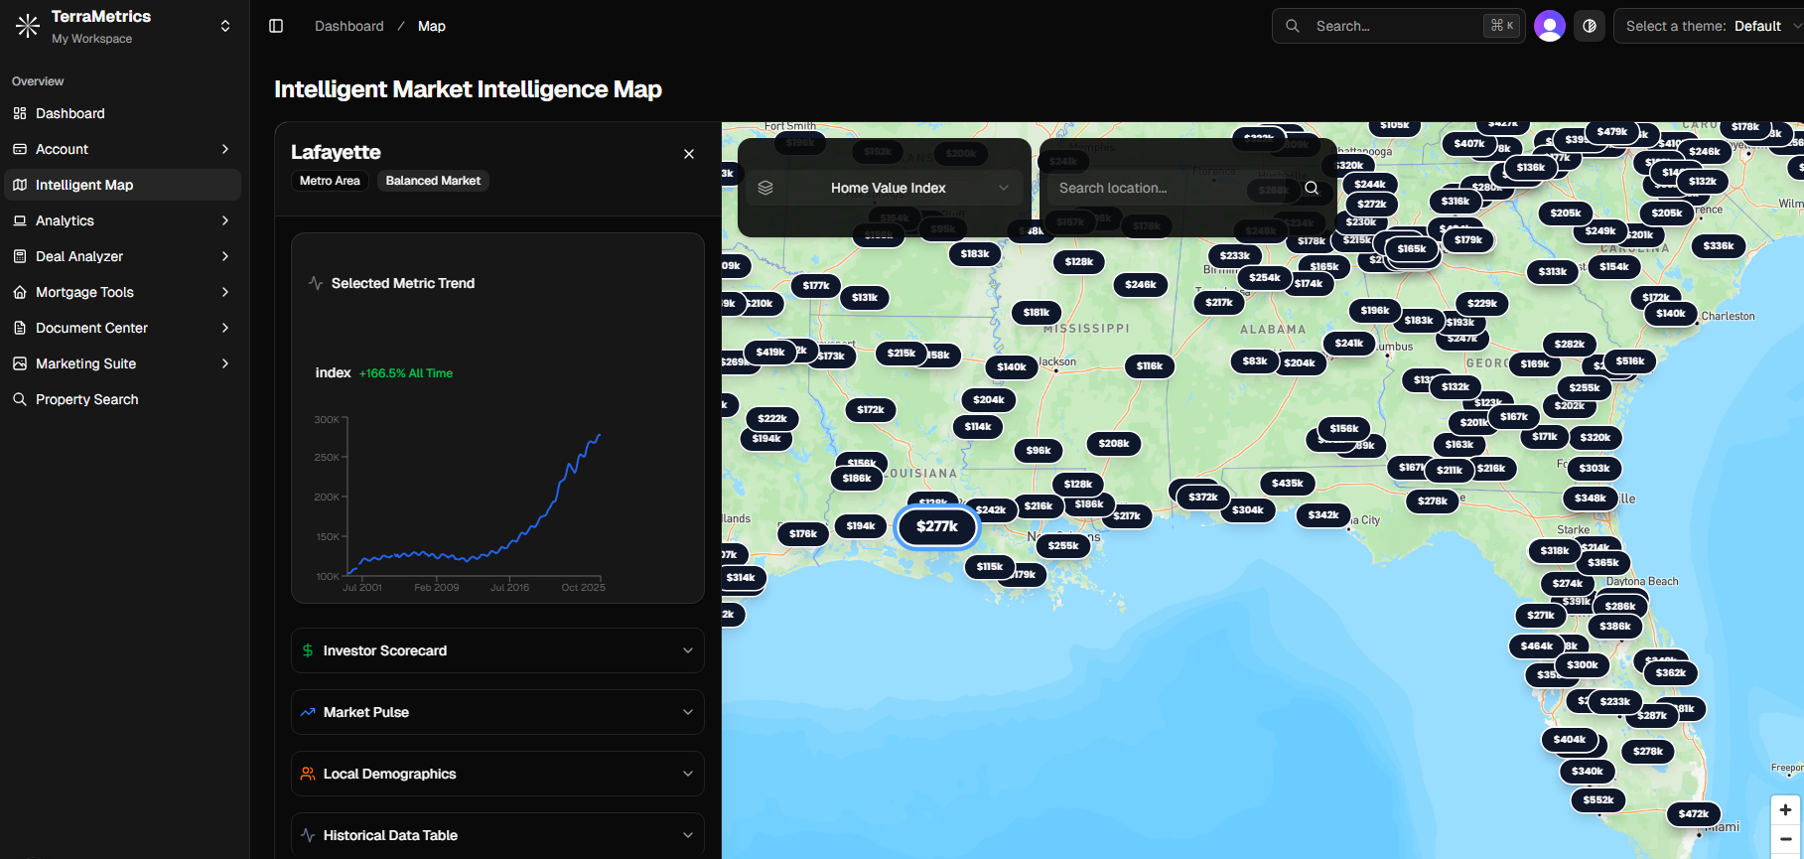Click the Balanced Market tag
This screenshot has width=1804, height=859.
433,181
